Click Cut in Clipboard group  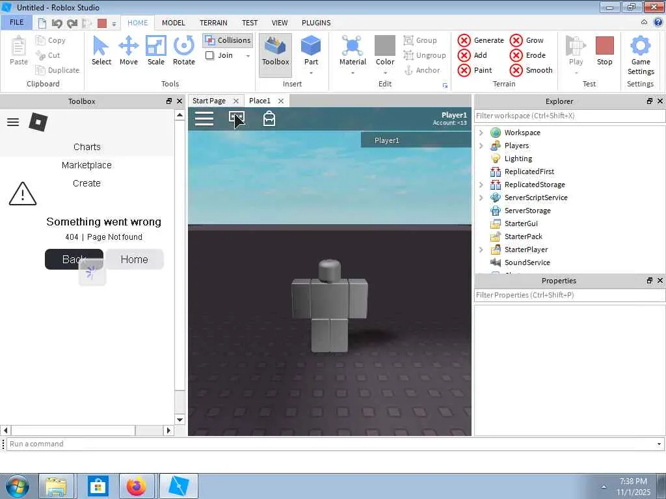(48, 55)
